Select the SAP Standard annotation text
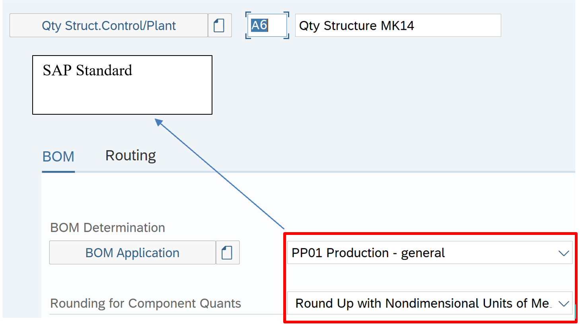580x325 pixels. click(x=88, y=71)
